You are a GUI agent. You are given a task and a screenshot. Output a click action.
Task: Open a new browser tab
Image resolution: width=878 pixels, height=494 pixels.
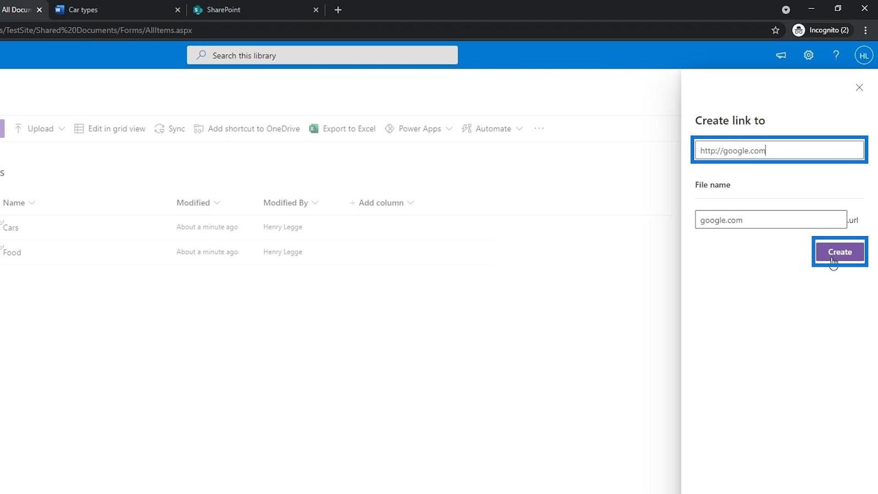338,10
